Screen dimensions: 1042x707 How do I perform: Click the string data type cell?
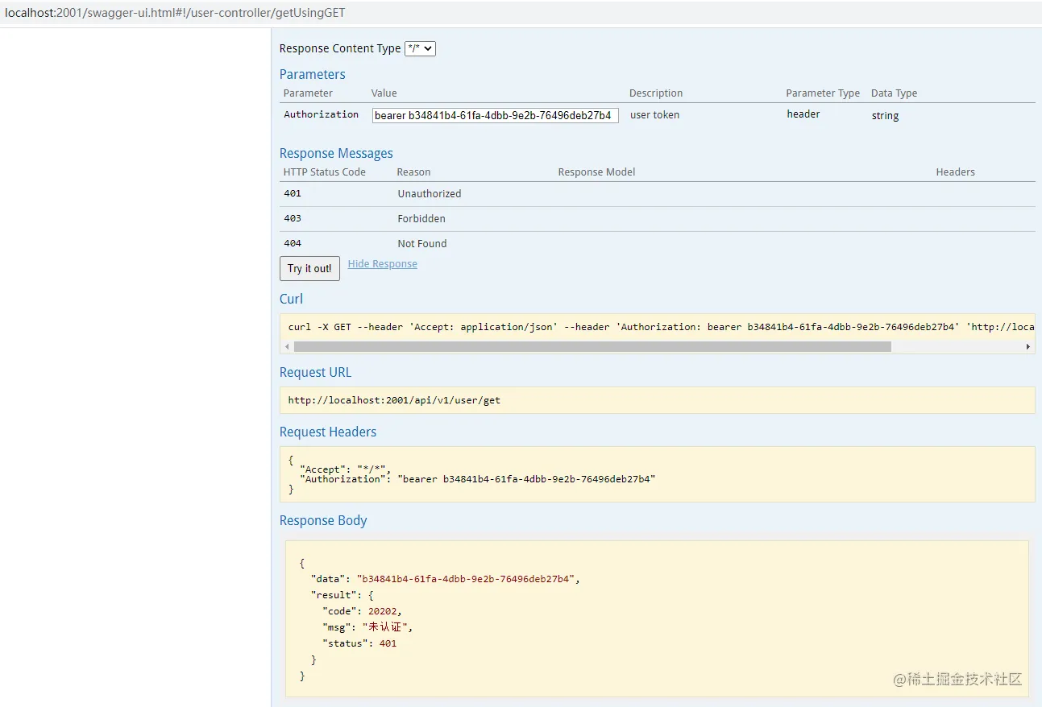(x=885, y=116)
